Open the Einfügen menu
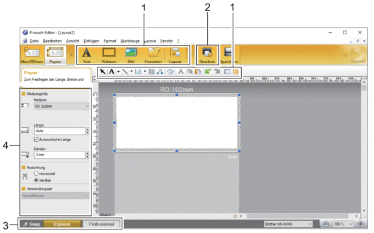This screenshot has height=233, width=374. pos(91,41)
